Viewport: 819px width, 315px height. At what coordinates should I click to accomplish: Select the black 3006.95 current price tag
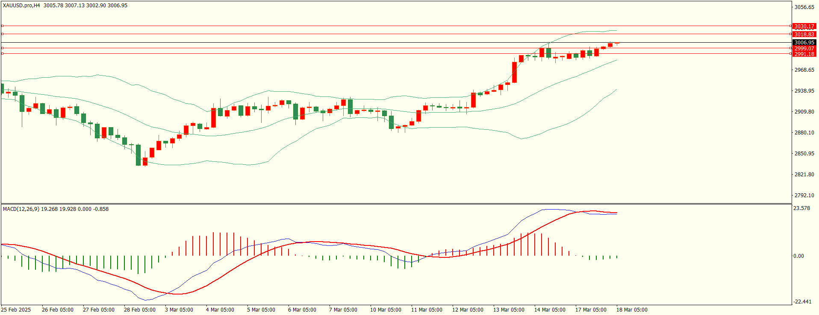804,43
